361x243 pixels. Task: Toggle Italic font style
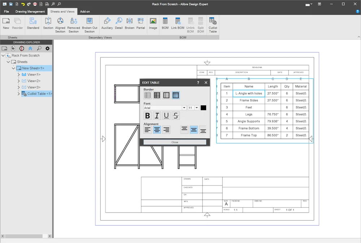[157, 115]
